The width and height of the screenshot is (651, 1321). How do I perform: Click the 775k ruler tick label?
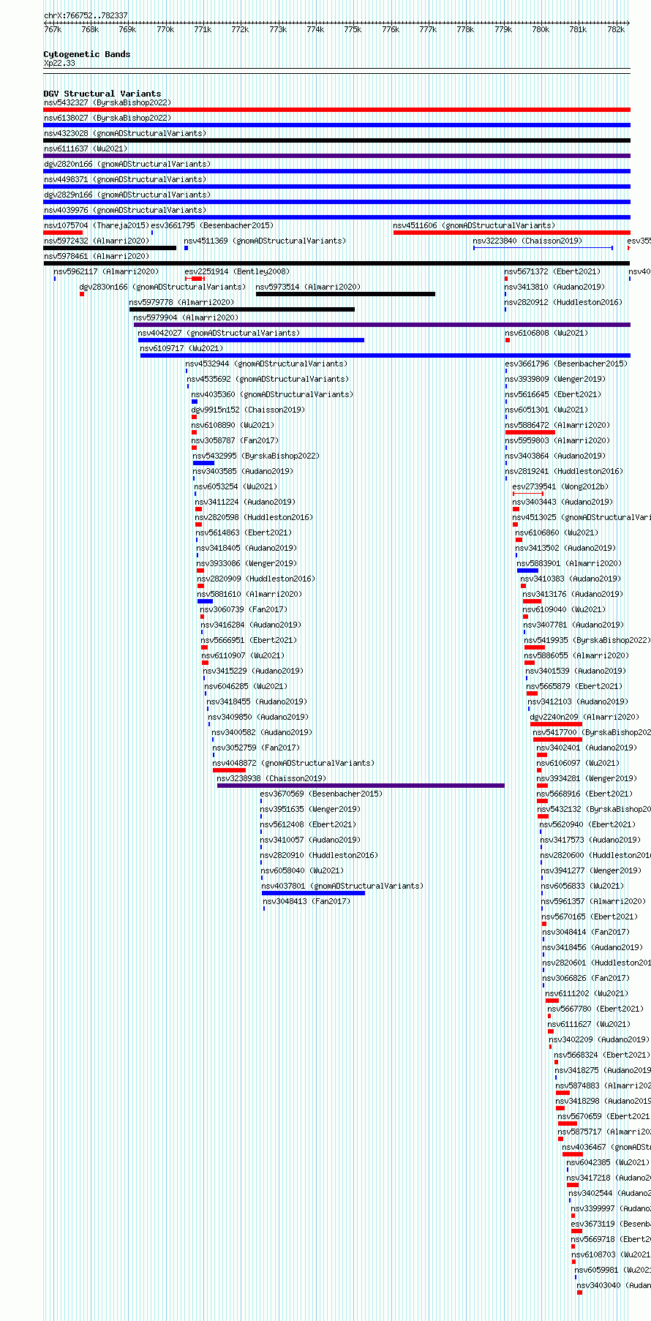(353, 29)
